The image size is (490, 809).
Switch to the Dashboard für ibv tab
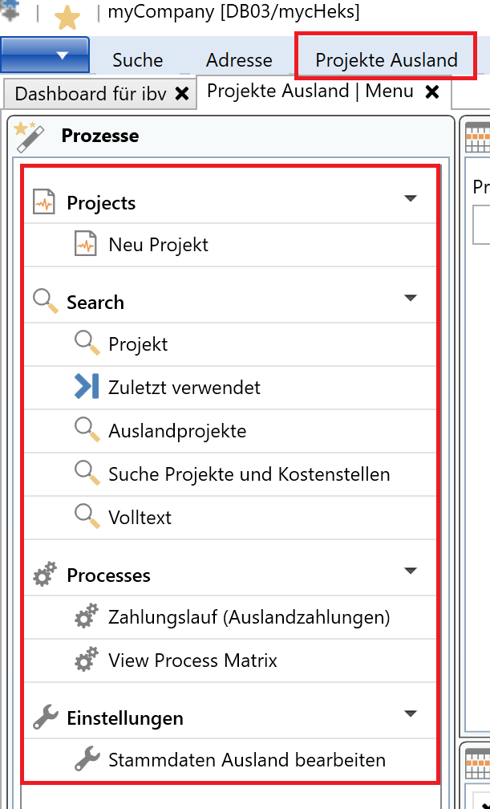[90, 94]
